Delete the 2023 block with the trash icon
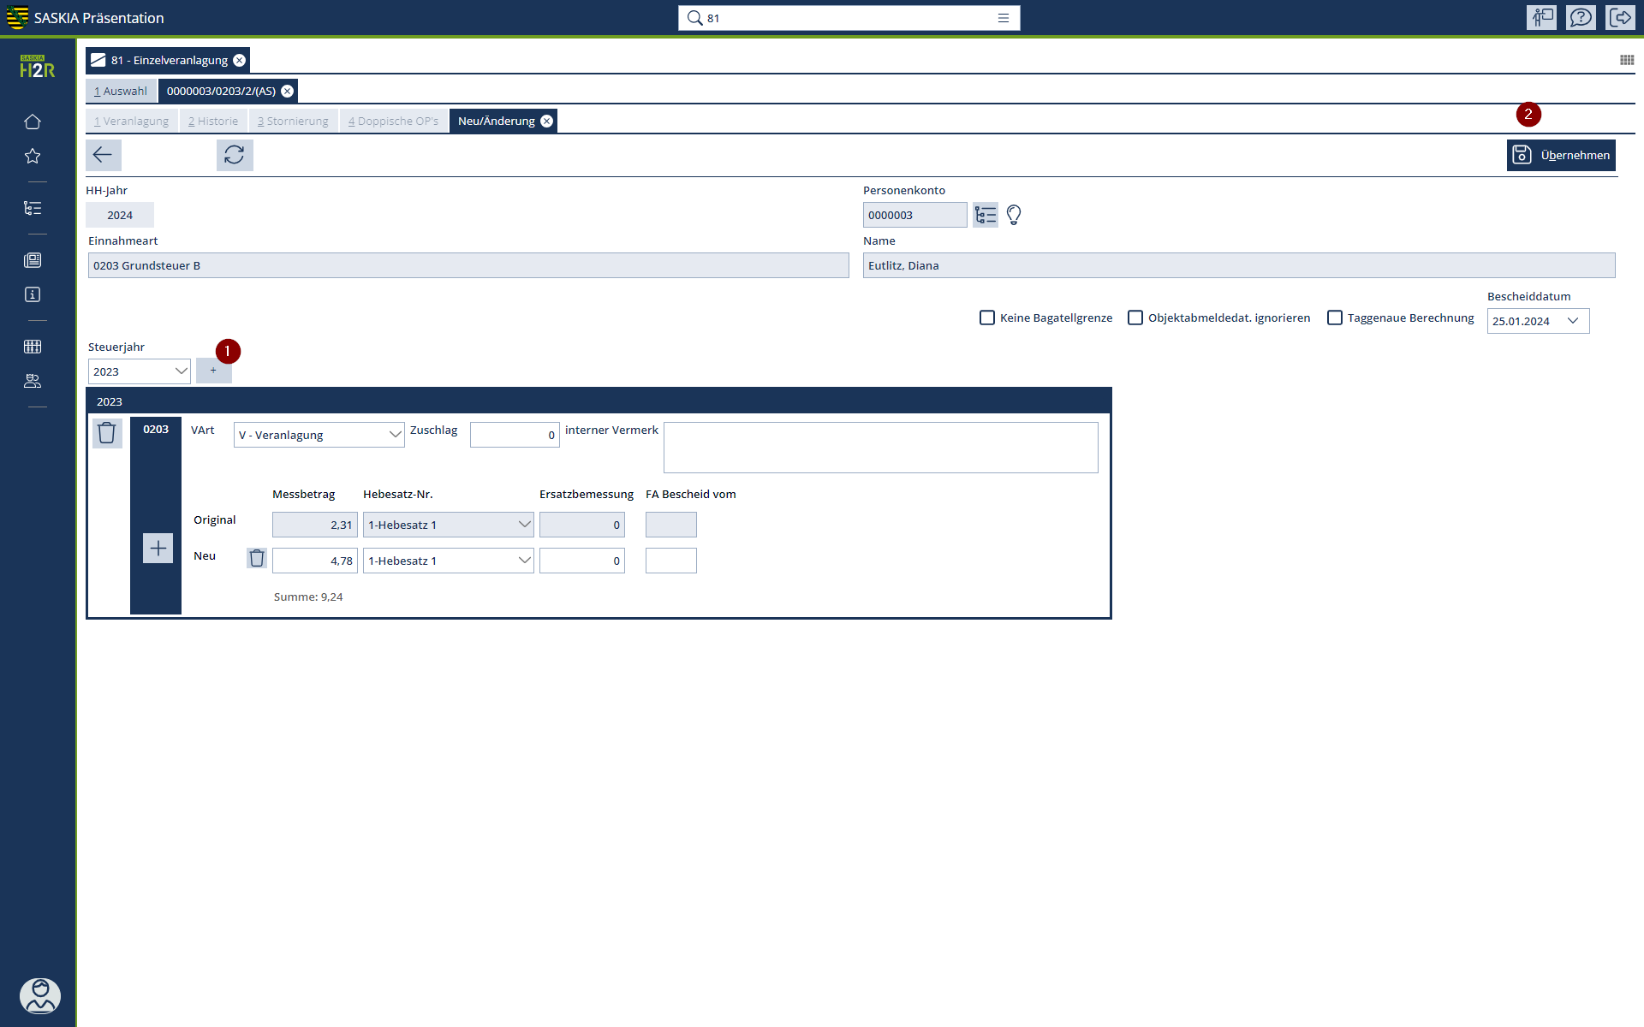 [x=107, y=433]
